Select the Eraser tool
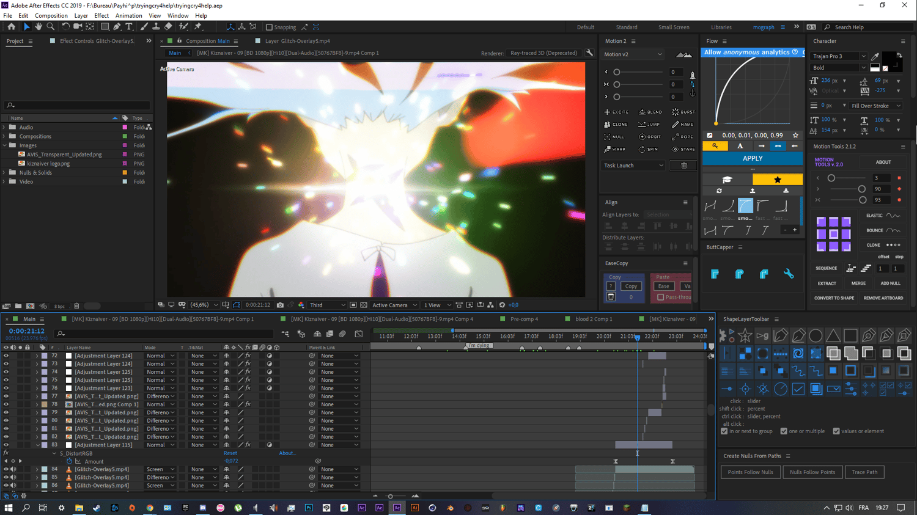This screenshot has width=917, height=515. tap(168, 27)
